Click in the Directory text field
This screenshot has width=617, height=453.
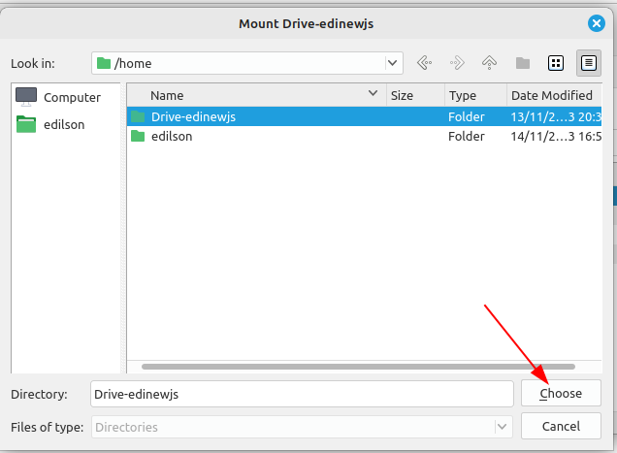(x=301, y=394)
